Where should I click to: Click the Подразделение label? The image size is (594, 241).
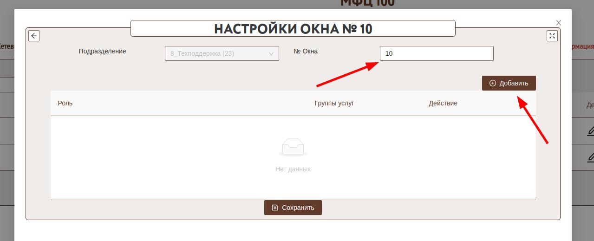(102, 51)
